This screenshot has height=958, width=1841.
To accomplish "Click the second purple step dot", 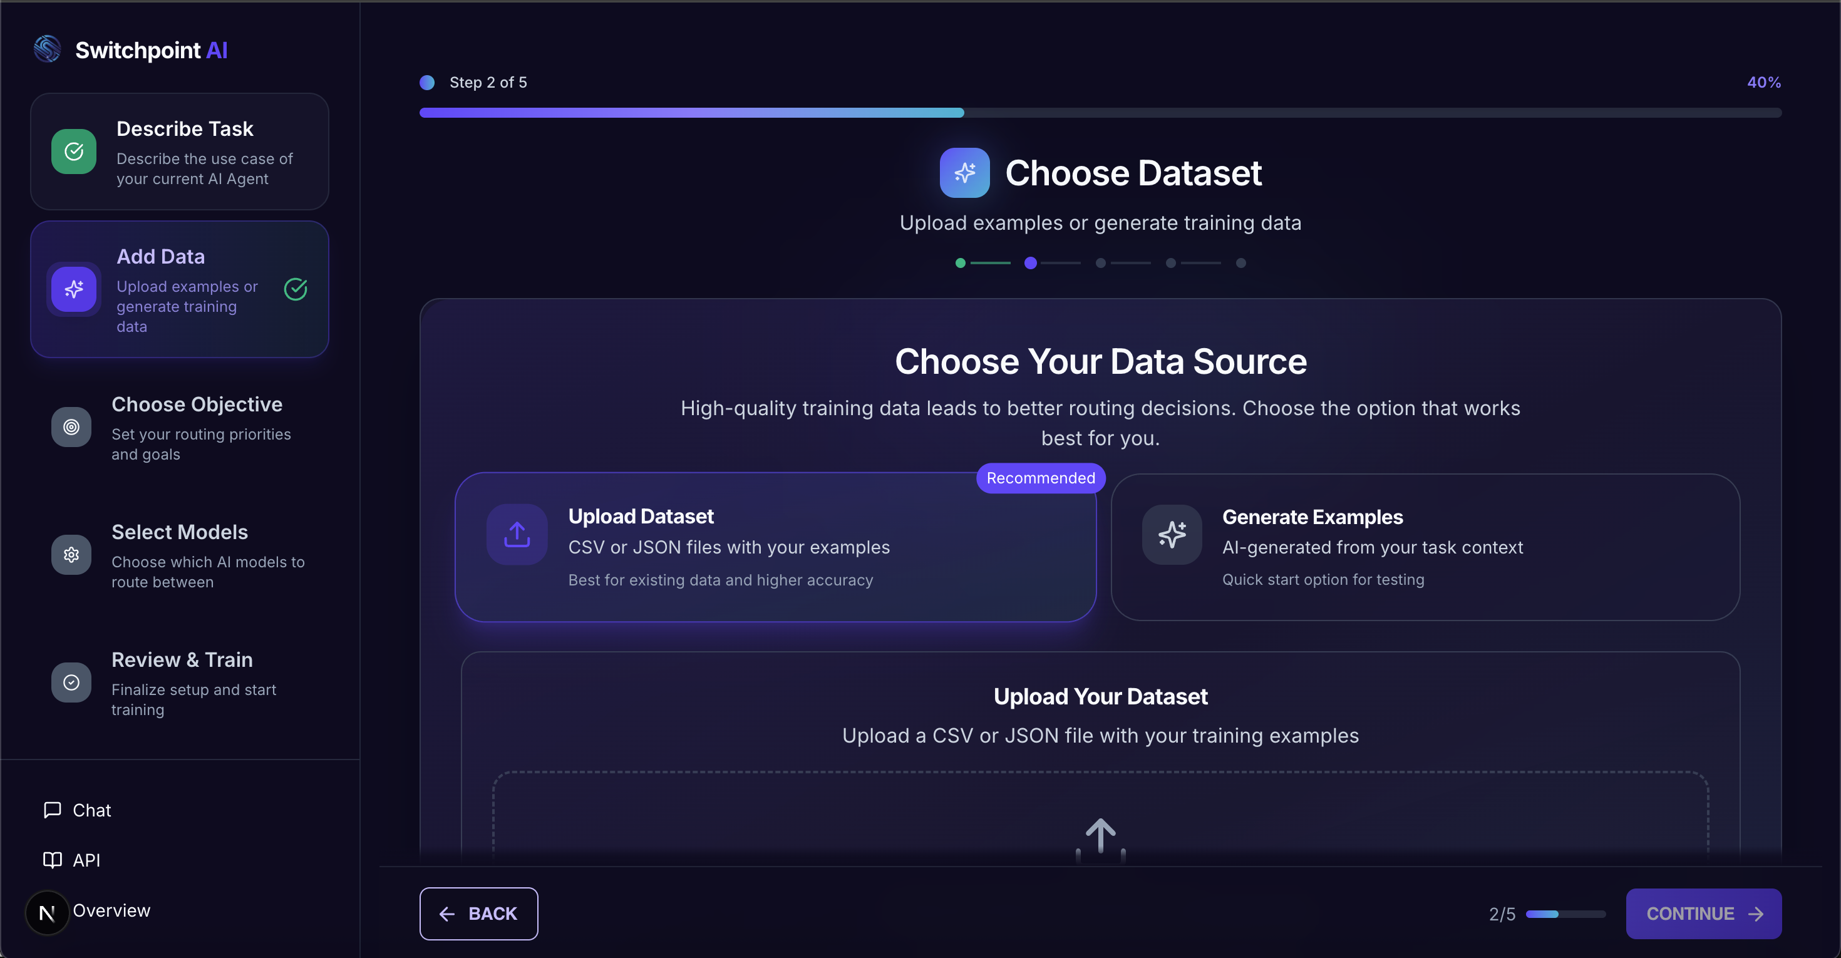I will coord(1031,263).
